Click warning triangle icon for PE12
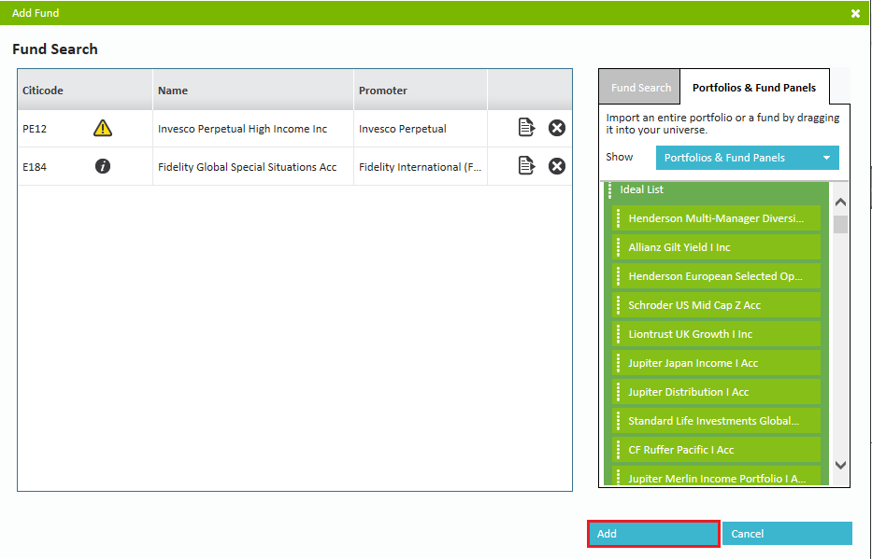Viewport: 872px width, 559px height. coord(102,128)
